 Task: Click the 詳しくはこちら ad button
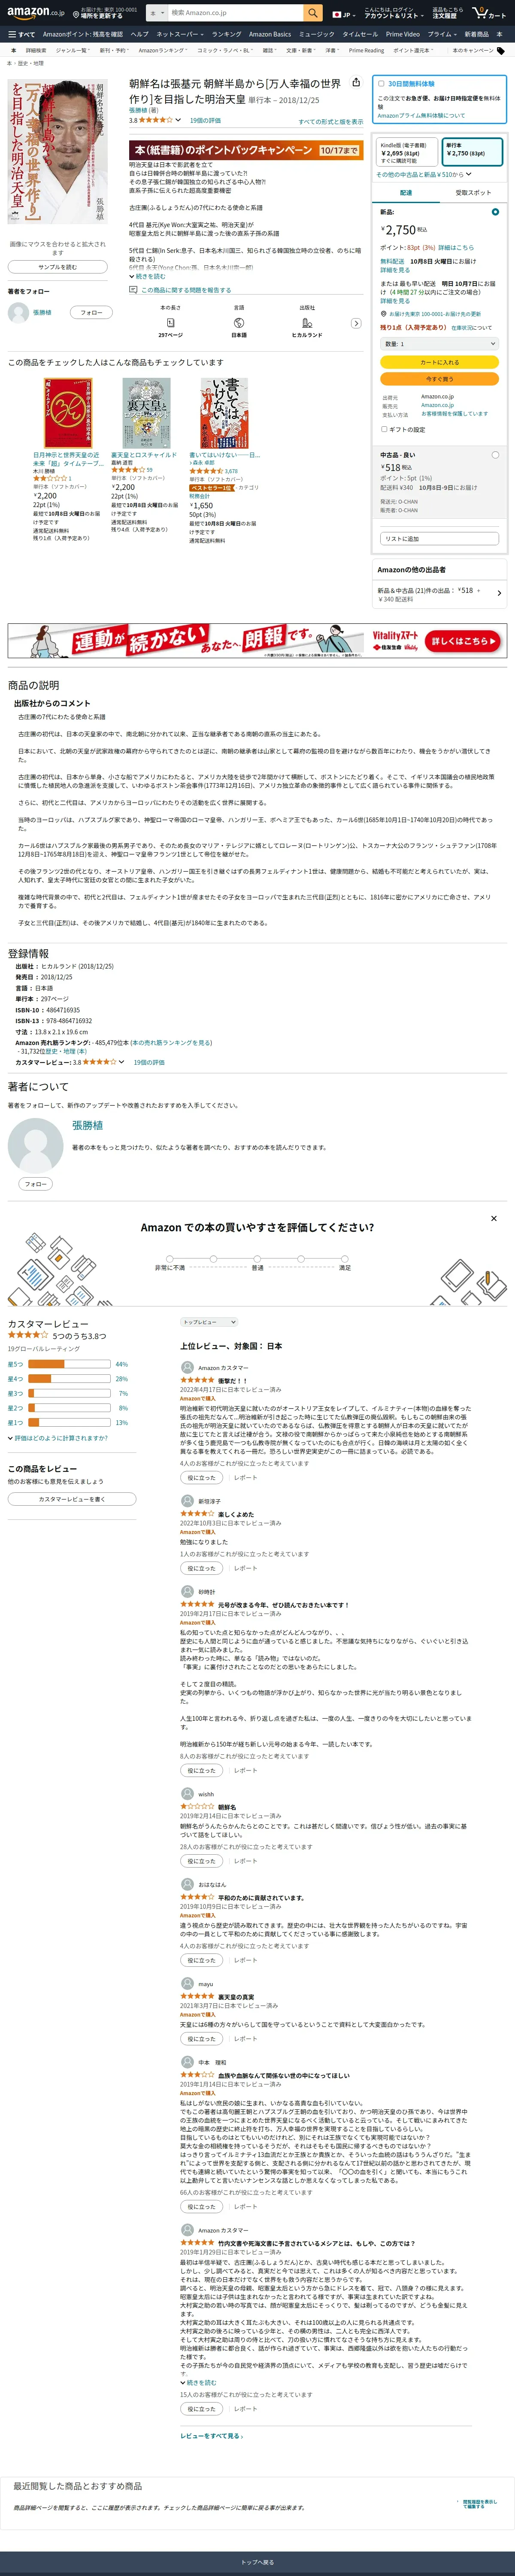(x=462, y=641)
